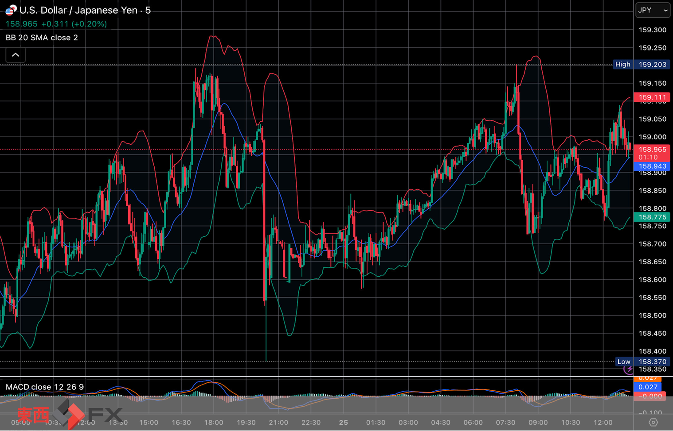The height and width of the screenshot is (431, 673).
Task: Click the 159.300 price scale label
Action: point(652,30)
